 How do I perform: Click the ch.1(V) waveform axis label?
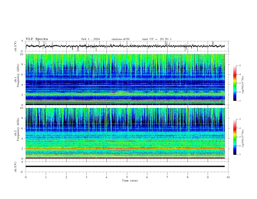16,46
